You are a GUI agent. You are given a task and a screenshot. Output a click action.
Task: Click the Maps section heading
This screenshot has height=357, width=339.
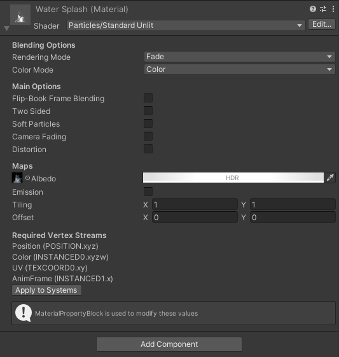22,166
